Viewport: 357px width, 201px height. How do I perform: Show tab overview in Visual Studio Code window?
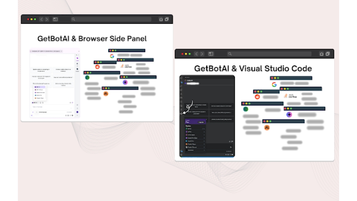[x=328, y=54]
